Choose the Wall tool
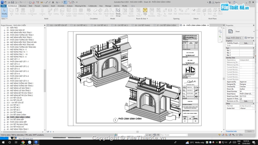Image resolution: width=258 pixels, height=145 pixels. pyautogui.click(x=11, y=11)
